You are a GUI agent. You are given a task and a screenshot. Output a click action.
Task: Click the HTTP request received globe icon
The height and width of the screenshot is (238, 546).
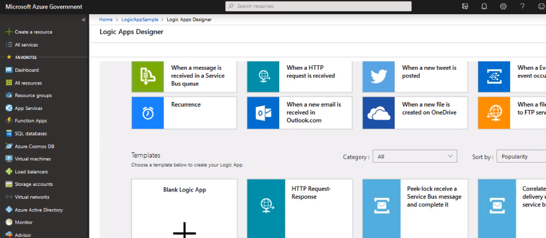pos(263,76)
